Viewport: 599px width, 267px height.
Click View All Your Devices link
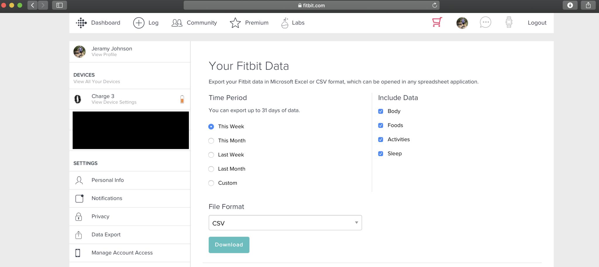pyautogui.click(x=97, y=82)
